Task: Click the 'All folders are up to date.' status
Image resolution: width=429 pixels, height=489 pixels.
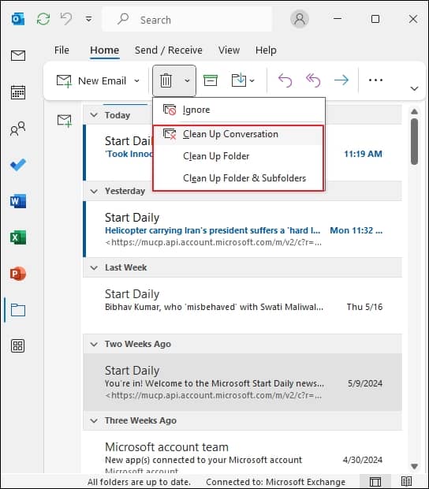Action: (x=139, y=482)
